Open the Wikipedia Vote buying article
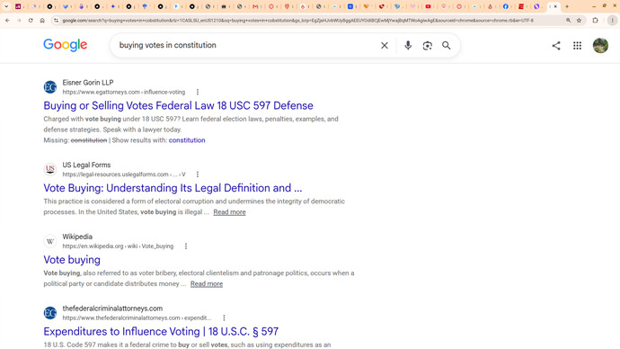 coord(72,260)
